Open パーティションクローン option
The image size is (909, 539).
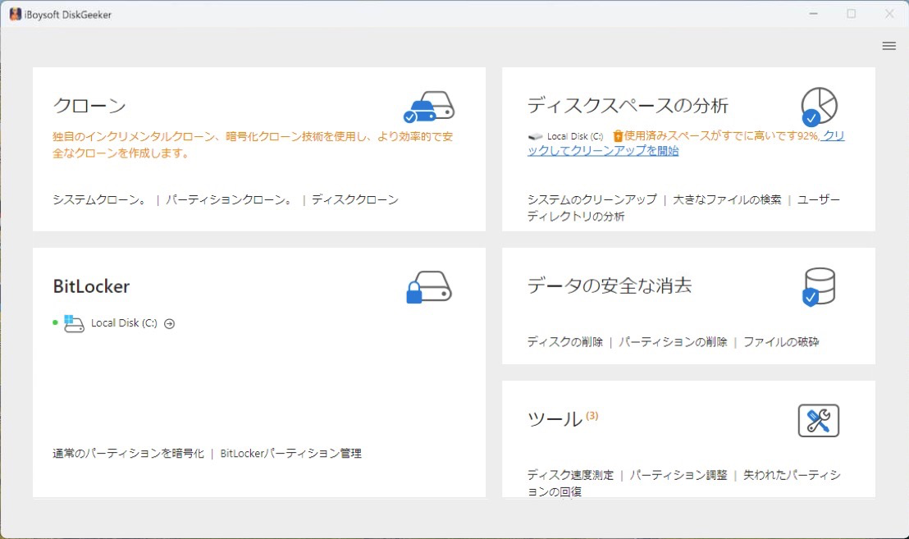click(229, 199)
